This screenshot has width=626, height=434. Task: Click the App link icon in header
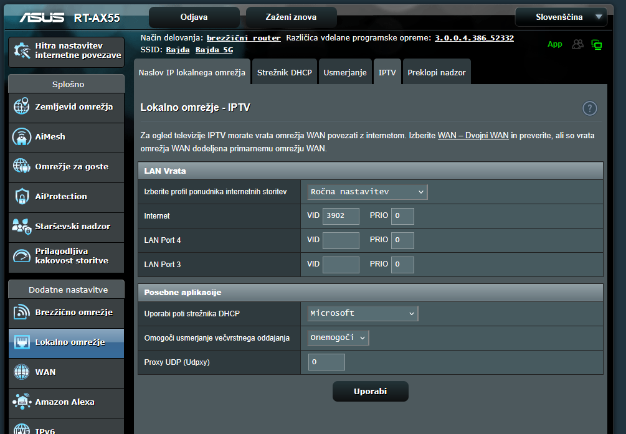554,44
